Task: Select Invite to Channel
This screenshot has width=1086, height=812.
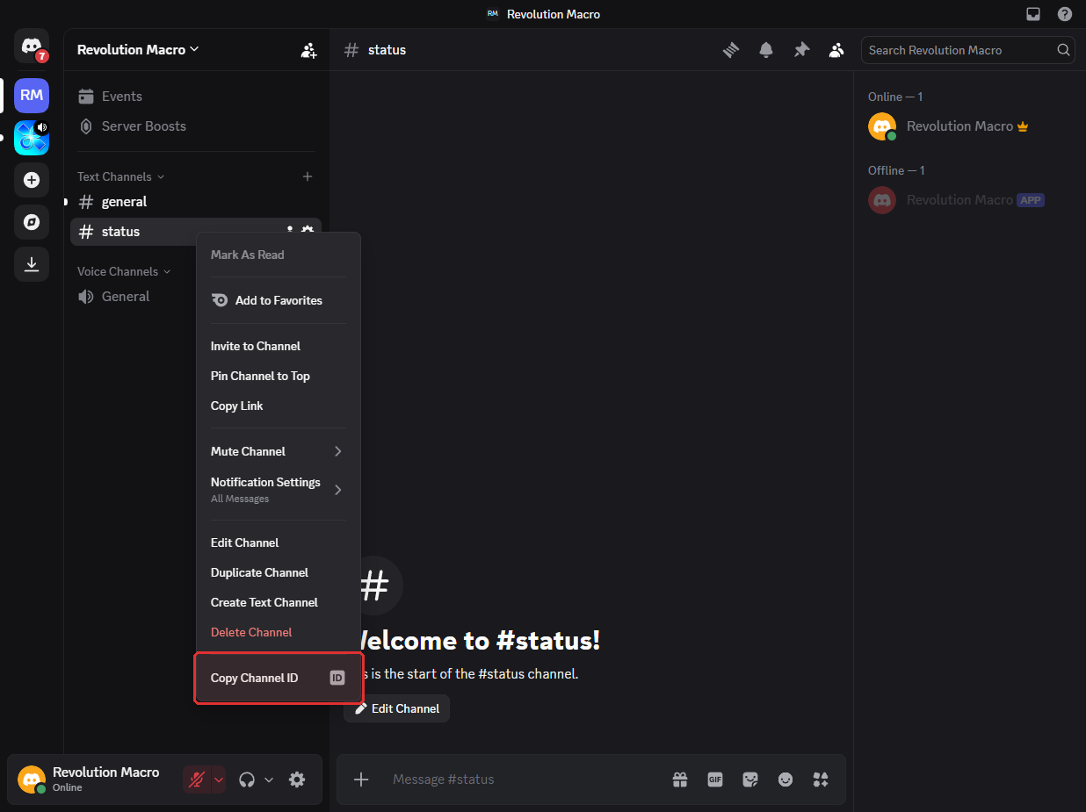Action: click(x=278, y=346)
